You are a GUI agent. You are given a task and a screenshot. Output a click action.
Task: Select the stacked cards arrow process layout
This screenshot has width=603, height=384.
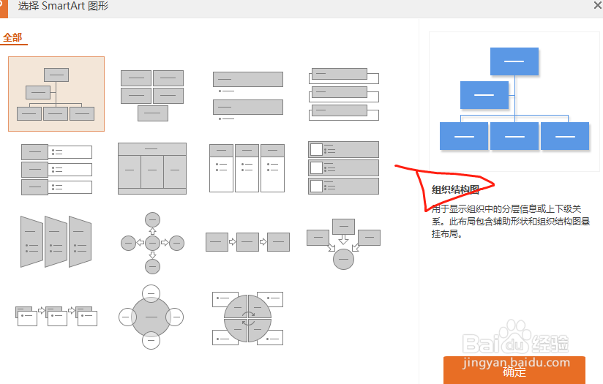pos(56,316)
